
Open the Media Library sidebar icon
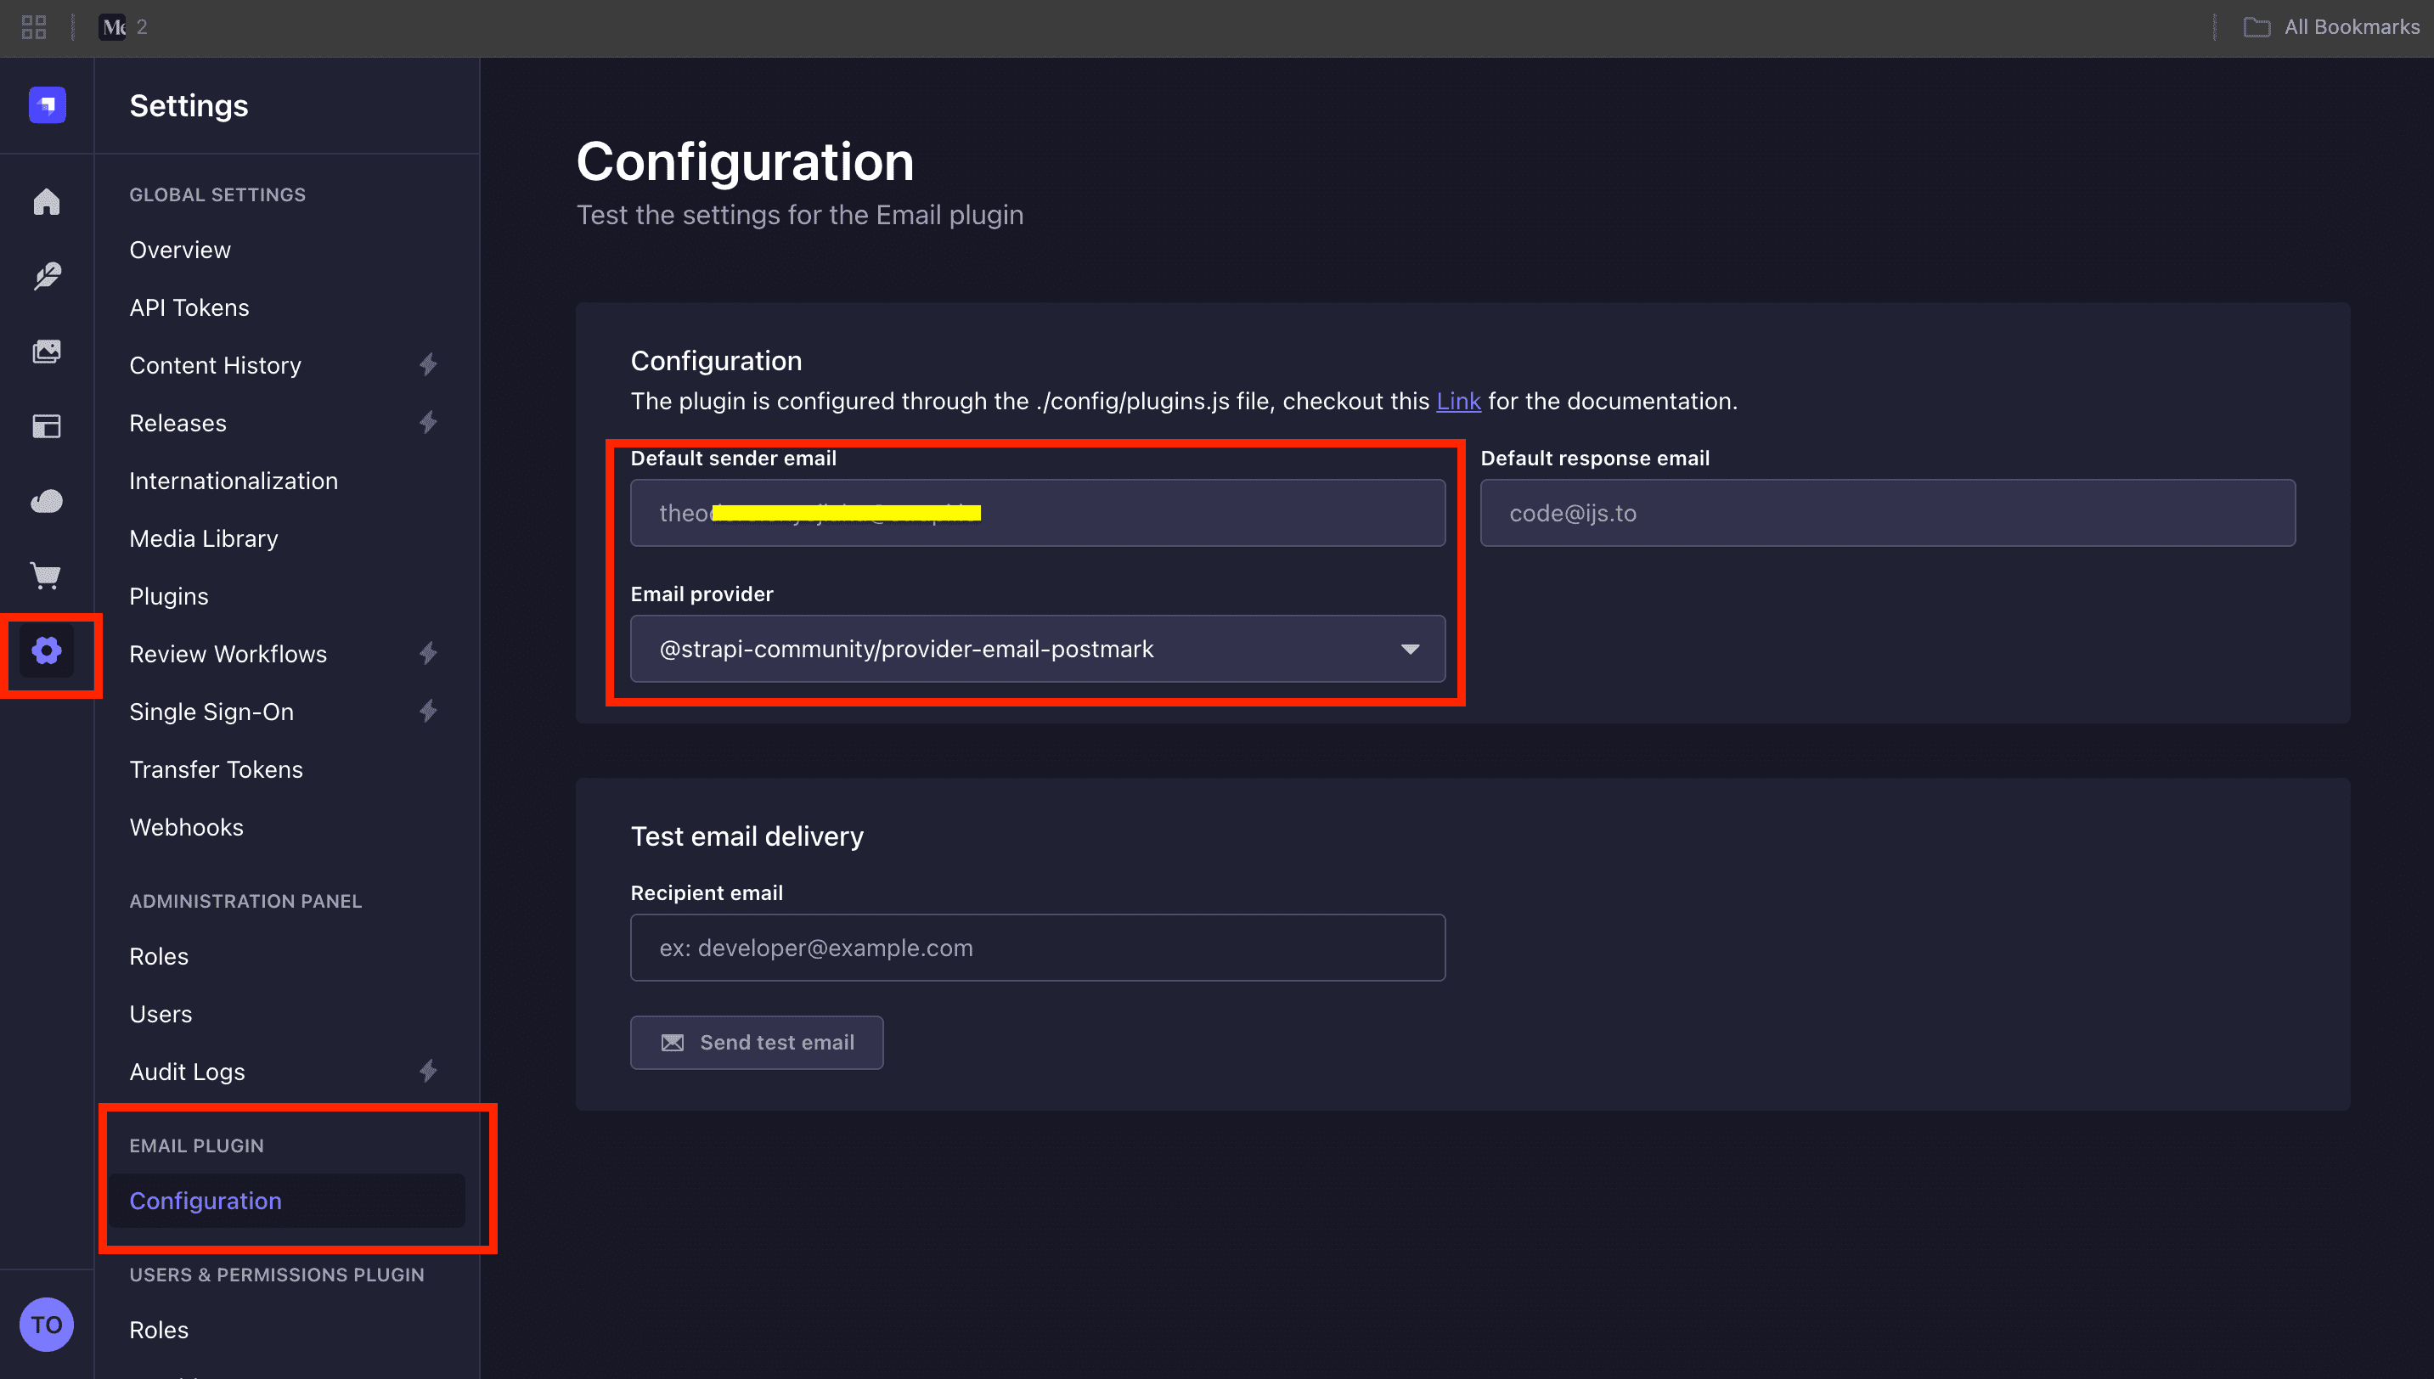[47, 352]
